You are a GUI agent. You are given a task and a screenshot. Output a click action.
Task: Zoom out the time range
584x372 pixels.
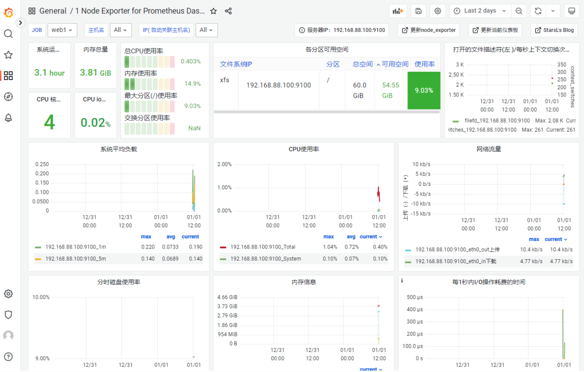(519, 11)
